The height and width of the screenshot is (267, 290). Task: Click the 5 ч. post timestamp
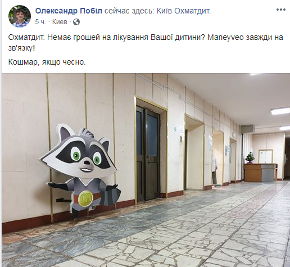tap(40, 22)
